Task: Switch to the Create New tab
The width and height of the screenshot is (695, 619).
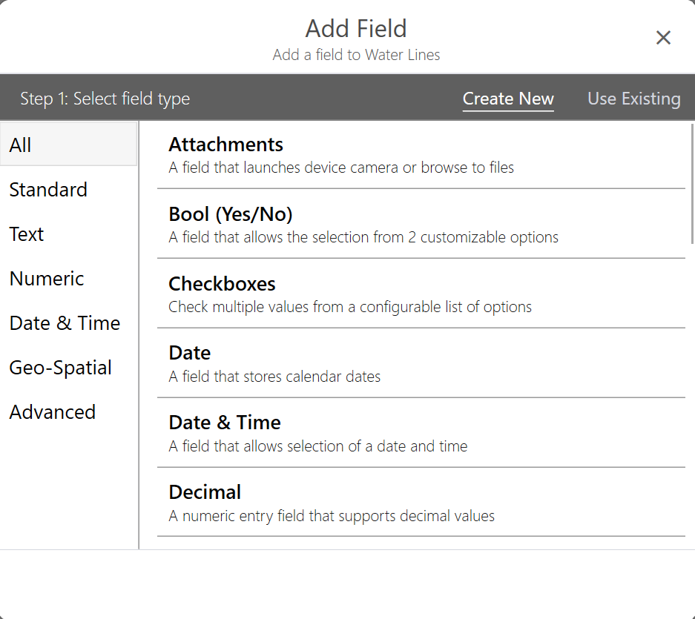Action: [508, 99]
